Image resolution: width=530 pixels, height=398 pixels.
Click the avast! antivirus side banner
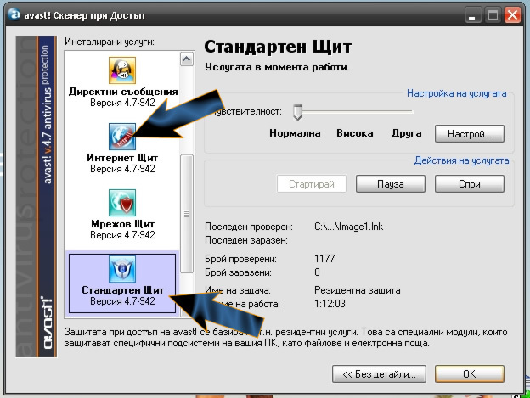pos(37,197)
